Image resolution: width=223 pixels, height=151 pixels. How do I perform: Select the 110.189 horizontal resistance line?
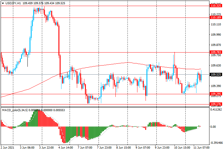[x=105, y=18]
